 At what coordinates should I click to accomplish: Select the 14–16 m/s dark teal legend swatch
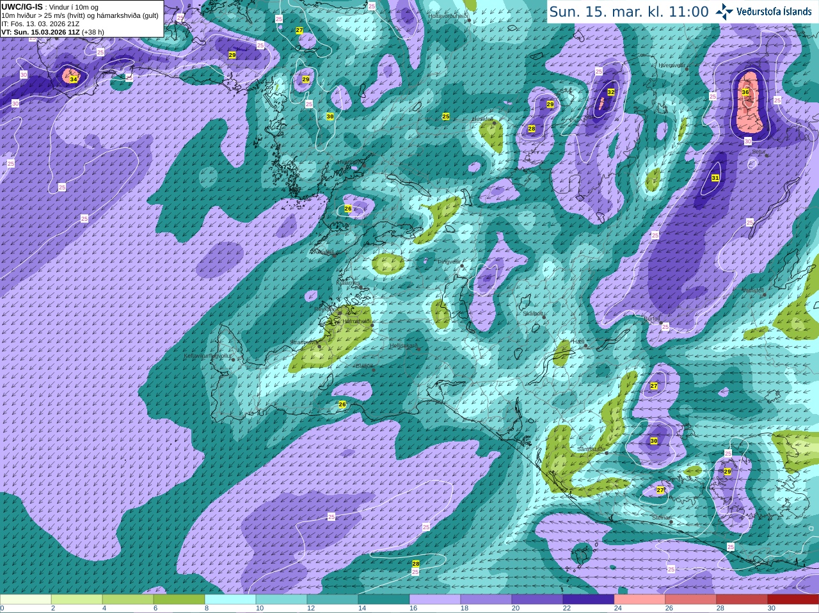384,600
